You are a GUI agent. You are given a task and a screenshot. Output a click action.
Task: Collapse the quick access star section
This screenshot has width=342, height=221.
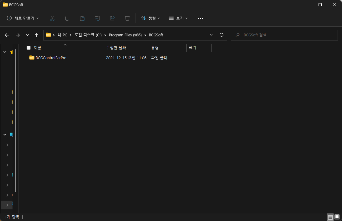[x=5, y=52]
